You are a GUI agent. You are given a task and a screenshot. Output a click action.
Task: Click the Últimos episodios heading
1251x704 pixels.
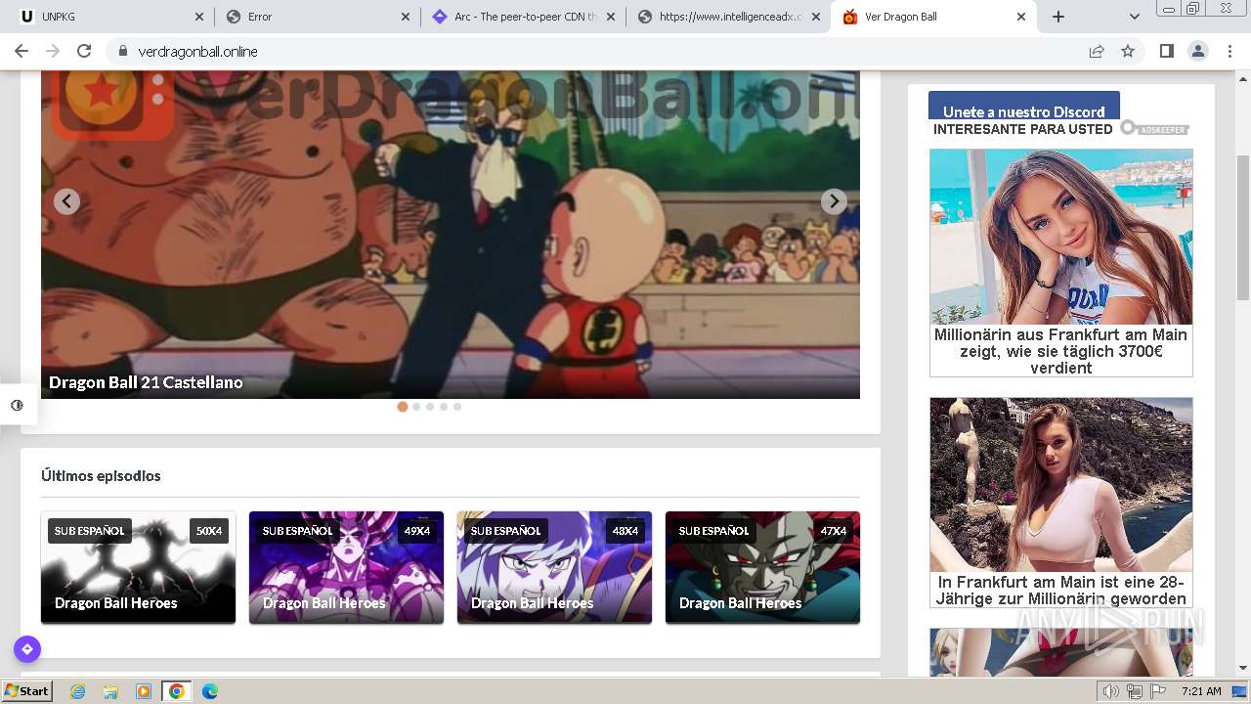click(101, 476)
